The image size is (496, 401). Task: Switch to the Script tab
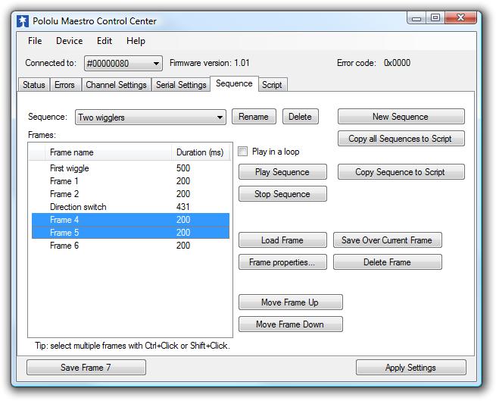272,85
